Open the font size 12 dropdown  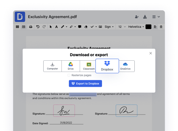[x=122, y=27]
